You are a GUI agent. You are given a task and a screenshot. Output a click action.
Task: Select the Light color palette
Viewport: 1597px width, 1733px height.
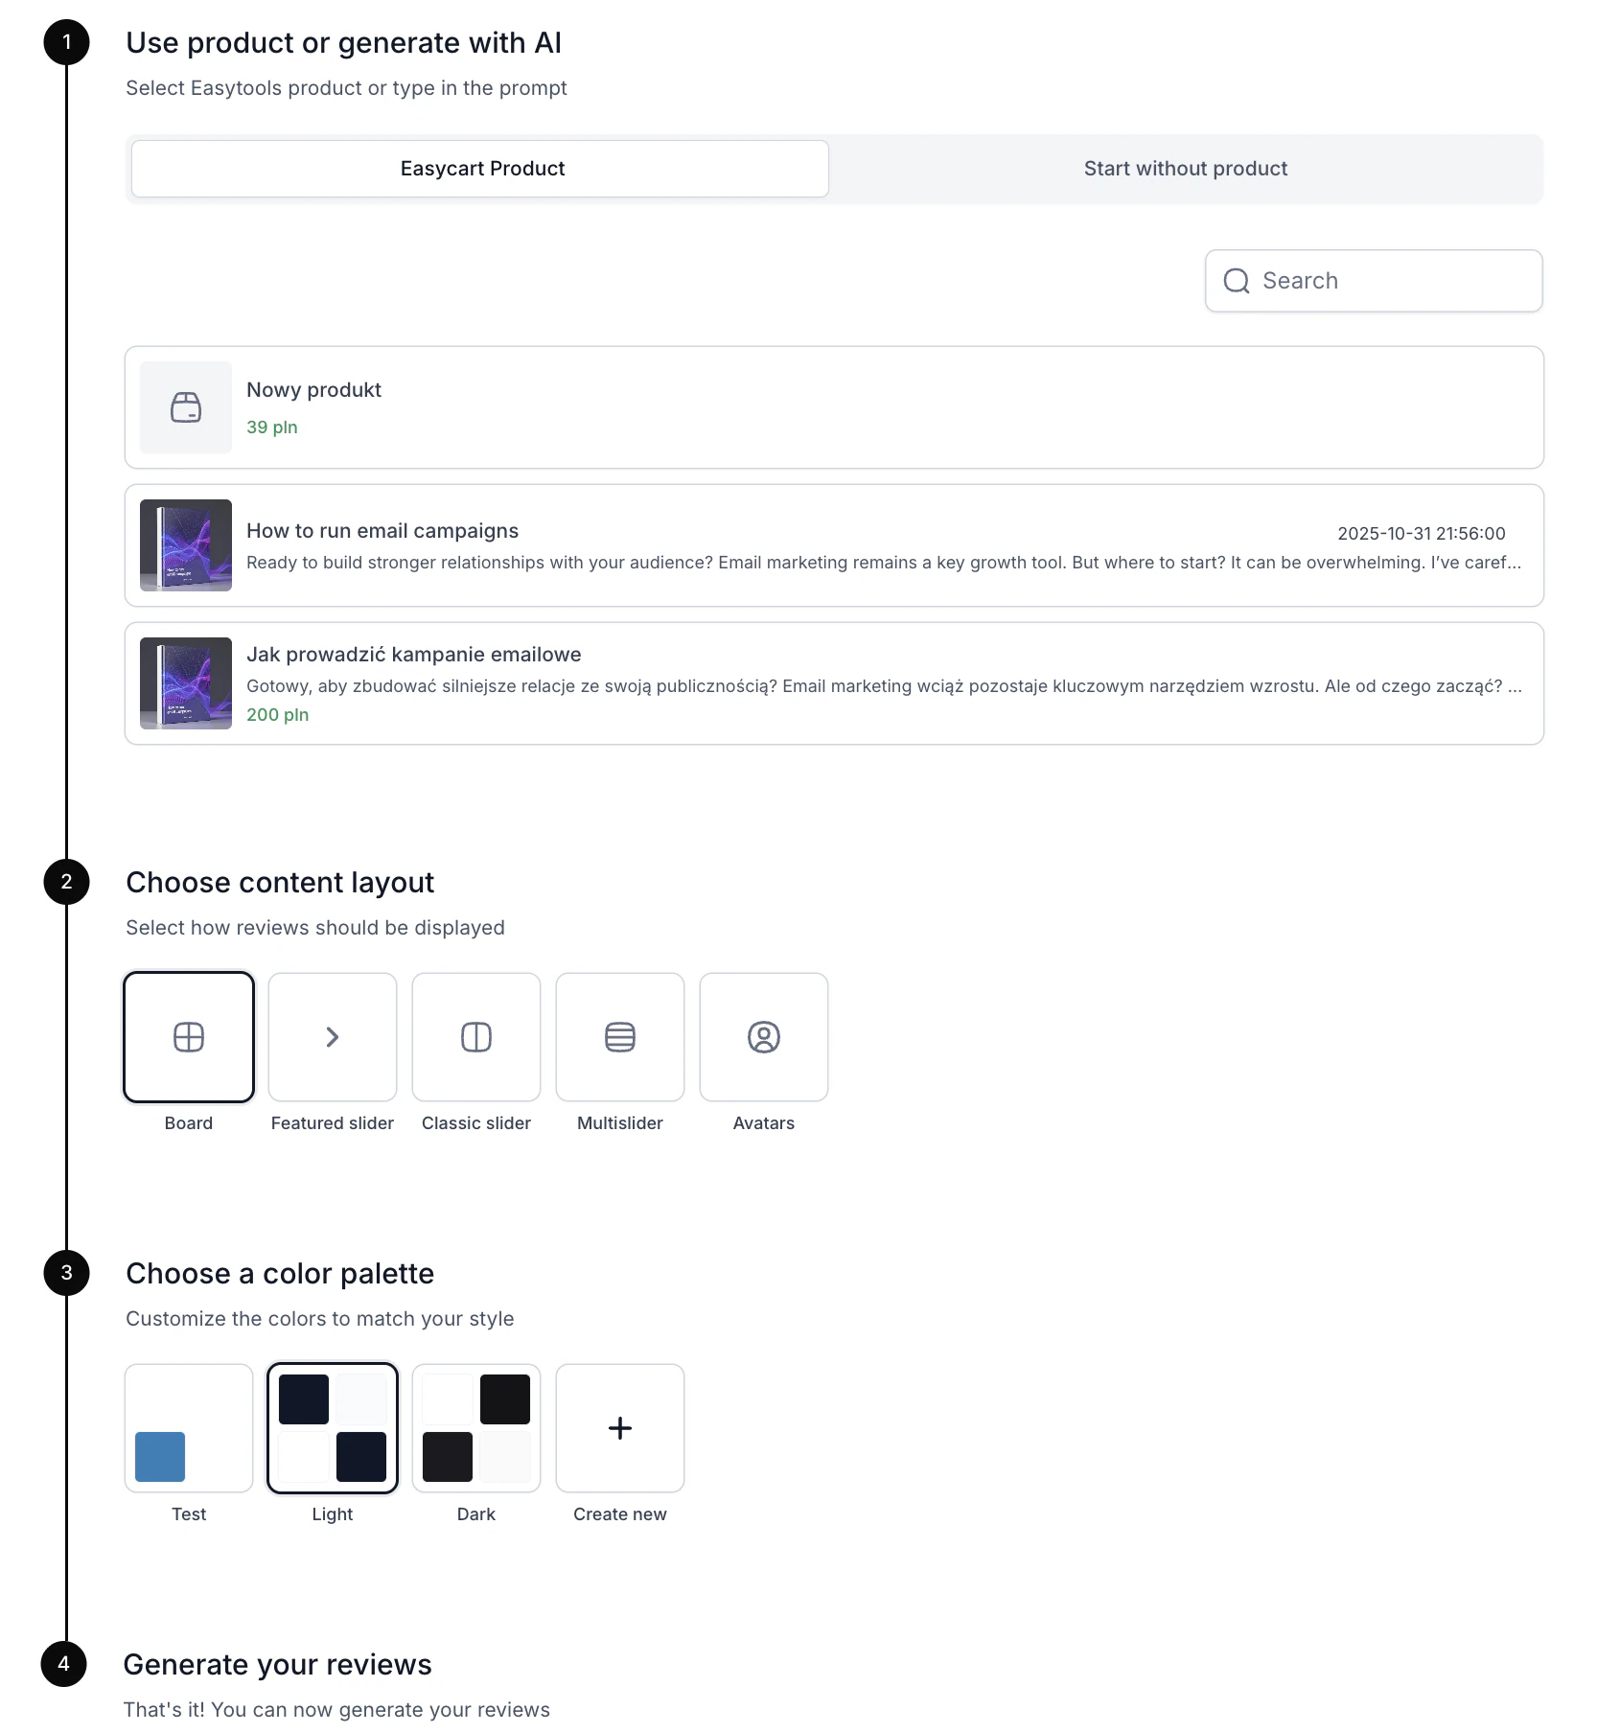(x=333, y=1428)
